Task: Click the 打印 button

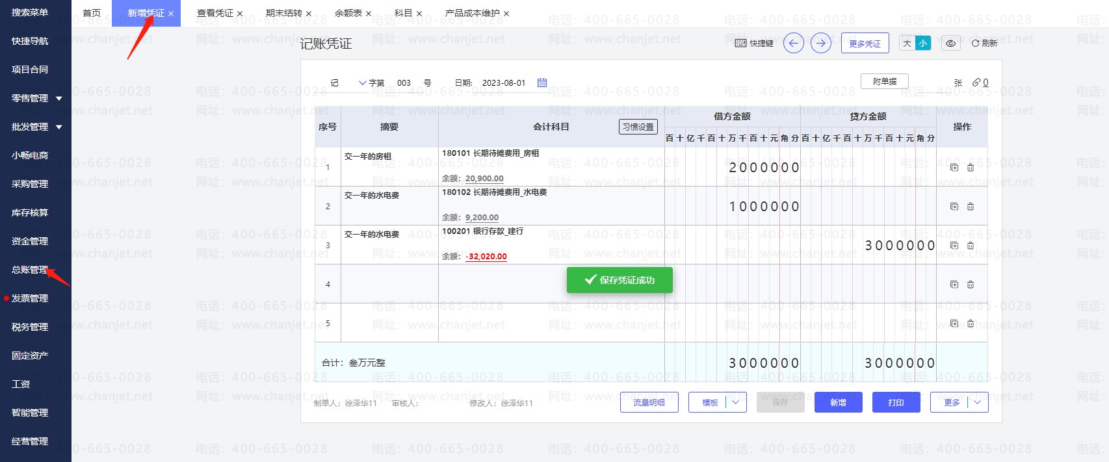Action: 896,402
